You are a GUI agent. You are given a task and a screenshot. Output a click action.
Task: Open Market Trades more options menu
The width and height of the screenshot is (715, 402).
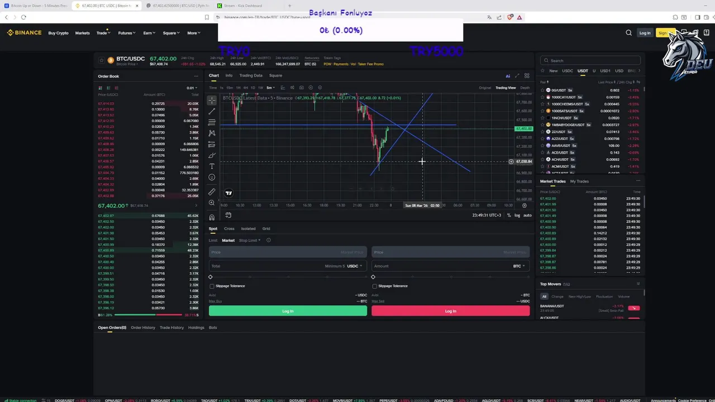point(638,181)
